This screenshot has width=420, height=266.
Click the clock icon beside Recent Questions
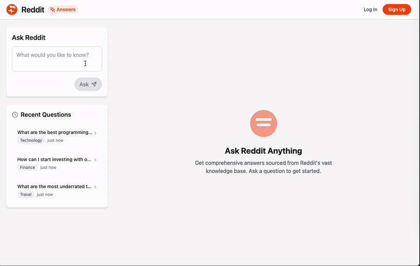[15, 115]
